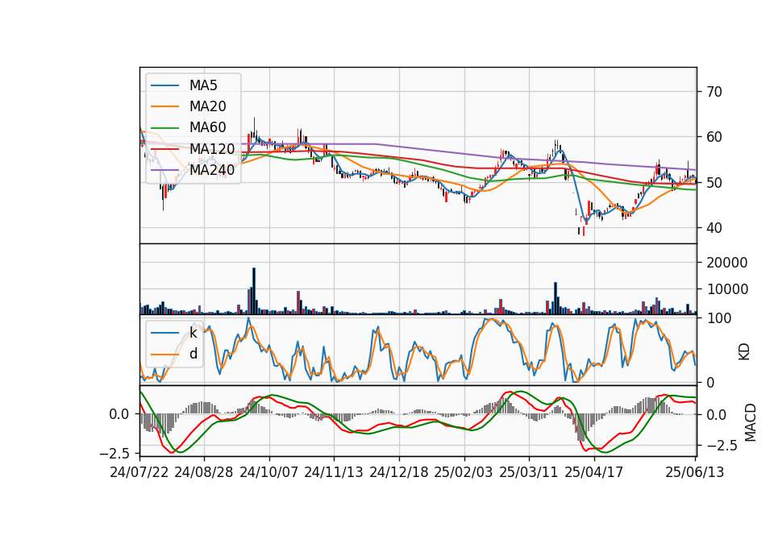Click the 'k' legend label in KD panel
The height and width of the screenshot is (556, 774).
193,333
